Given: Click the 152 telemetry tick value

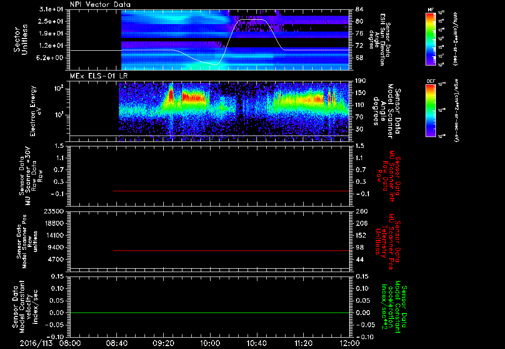Looking at the screenshot, I should 361,235.
